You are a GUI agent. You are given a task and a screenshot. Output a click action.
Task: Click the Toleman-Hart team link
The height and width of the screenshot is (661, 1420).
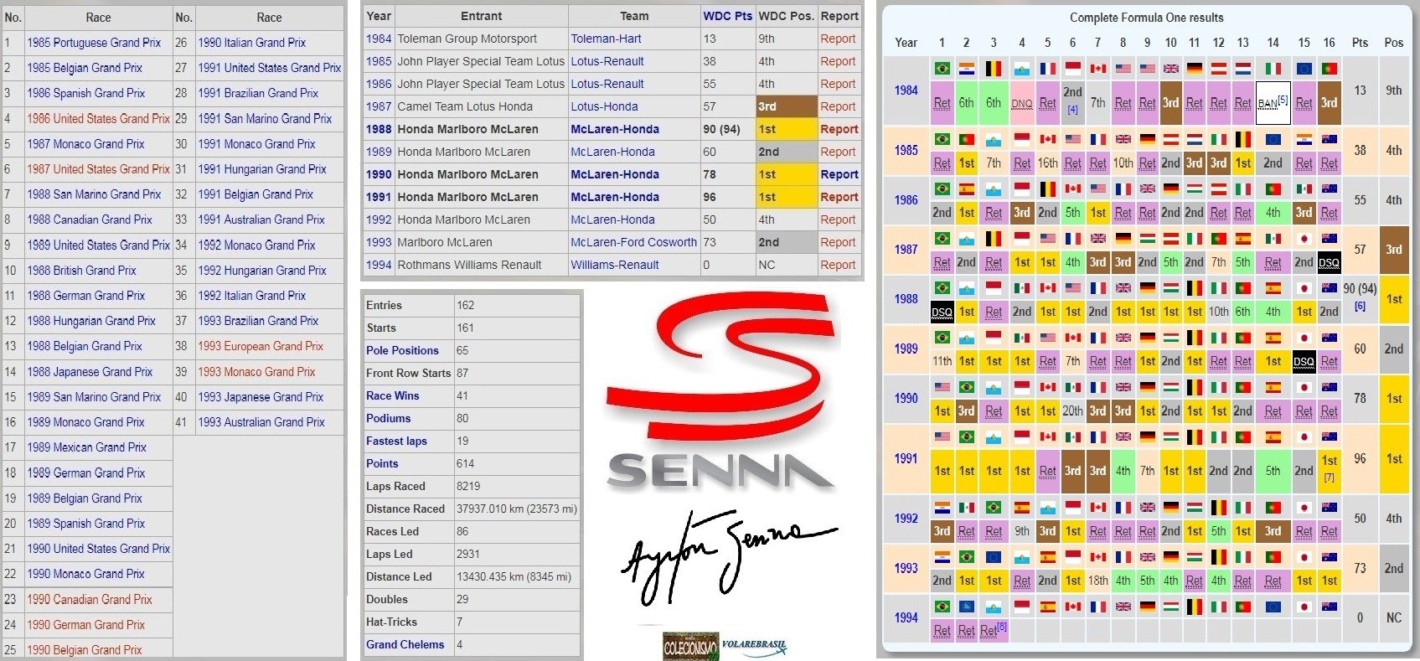pos(607,39)
